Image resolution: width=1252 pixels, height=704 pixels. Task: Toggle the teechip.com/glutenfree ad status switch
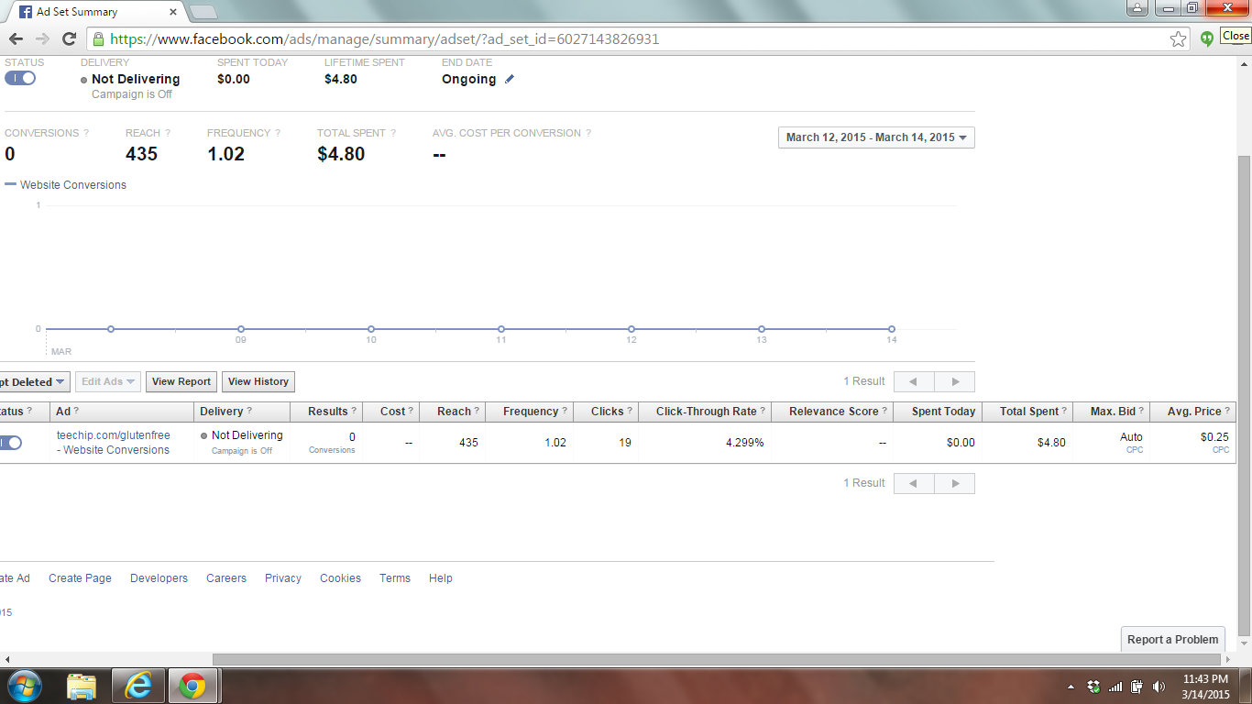10,443
